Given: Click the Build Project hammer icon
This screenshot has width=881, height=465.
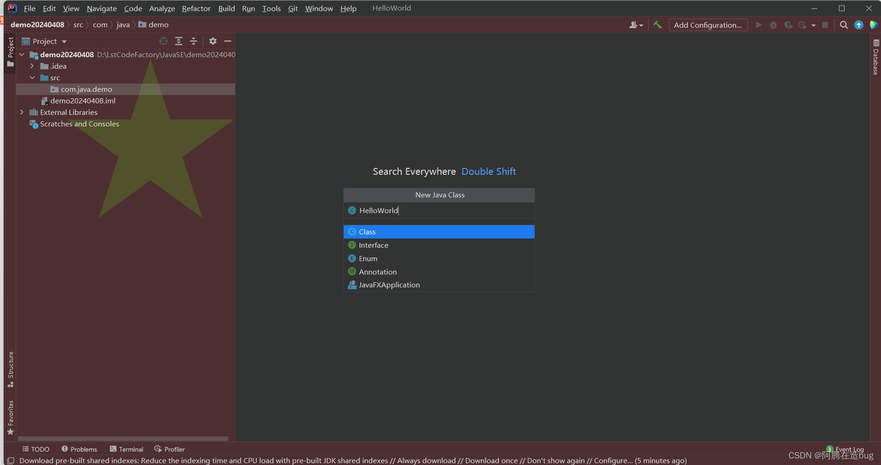Looking at the screenshot, I should pos(657,25).
